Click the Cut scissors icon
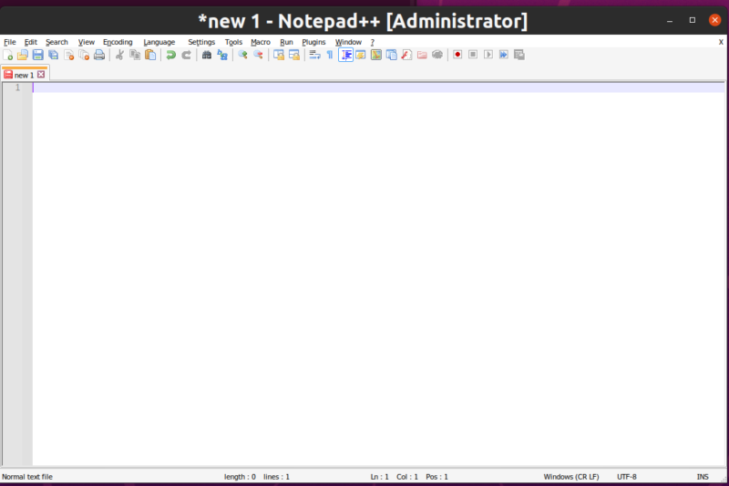The image size is (729, 486). 119,55
